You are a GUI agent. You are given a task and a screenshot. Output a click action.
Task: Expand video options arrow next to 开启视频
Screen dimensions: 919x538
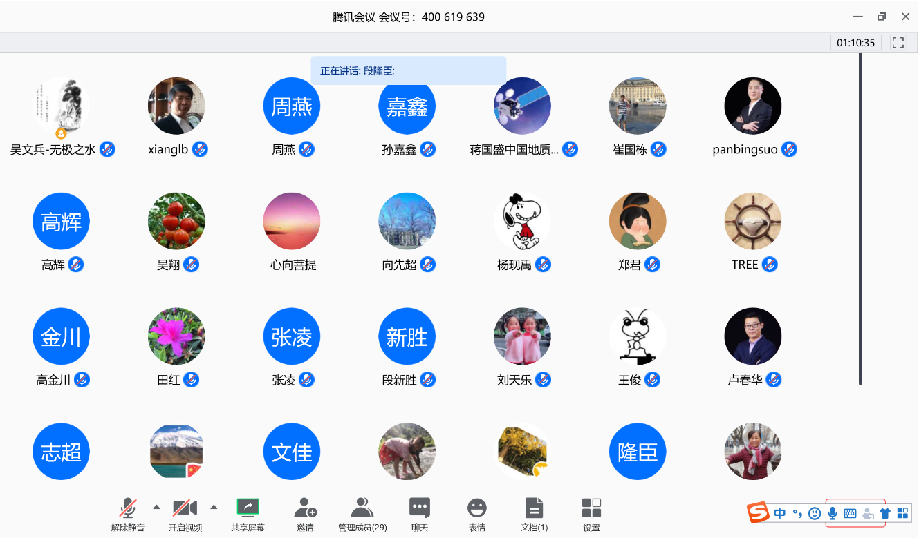point(214,507)
